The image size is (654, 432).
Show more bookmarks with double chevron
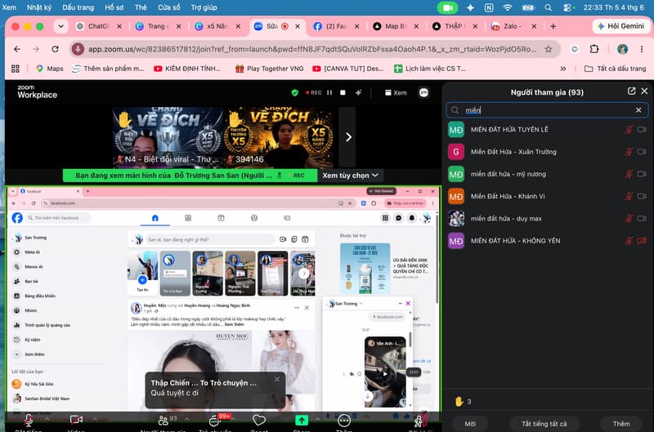(x=563, y=69)
